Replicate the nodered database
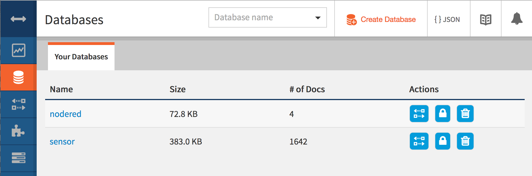532x176 pixels. 419,114
